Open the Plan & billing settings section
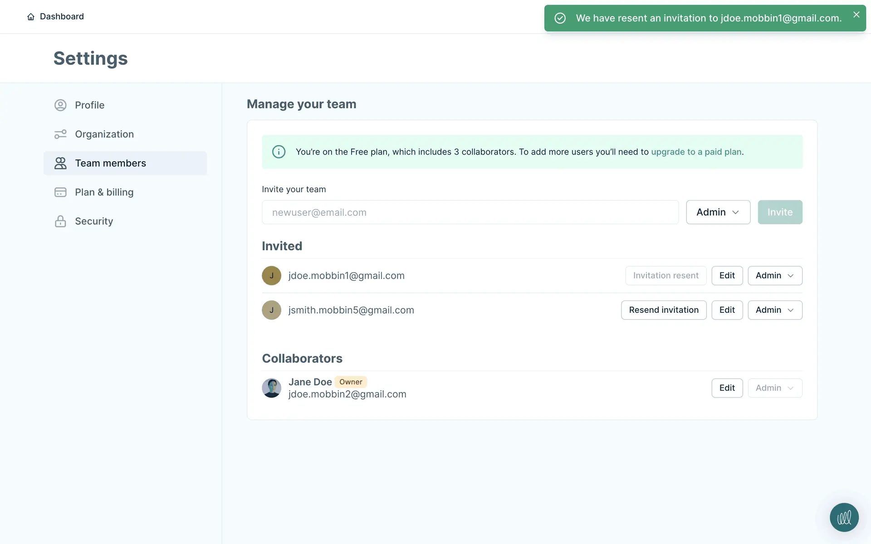 [x=104, y=192]
